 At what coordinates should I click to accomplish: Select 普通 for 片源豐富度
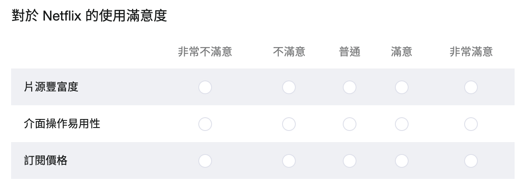[350, 87]
